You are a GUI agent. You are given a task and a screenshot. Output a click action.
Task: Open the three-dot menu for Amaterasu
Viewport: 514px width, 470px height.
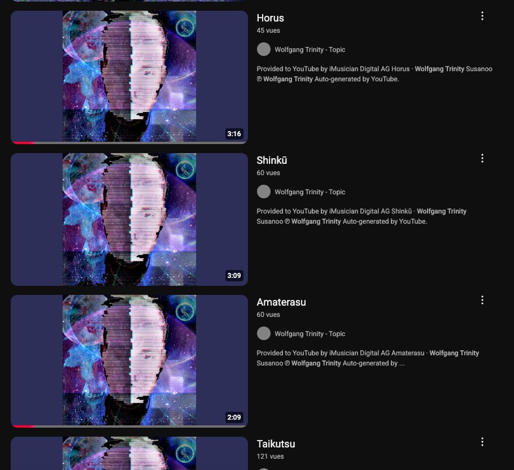click(x=482, y=300)
